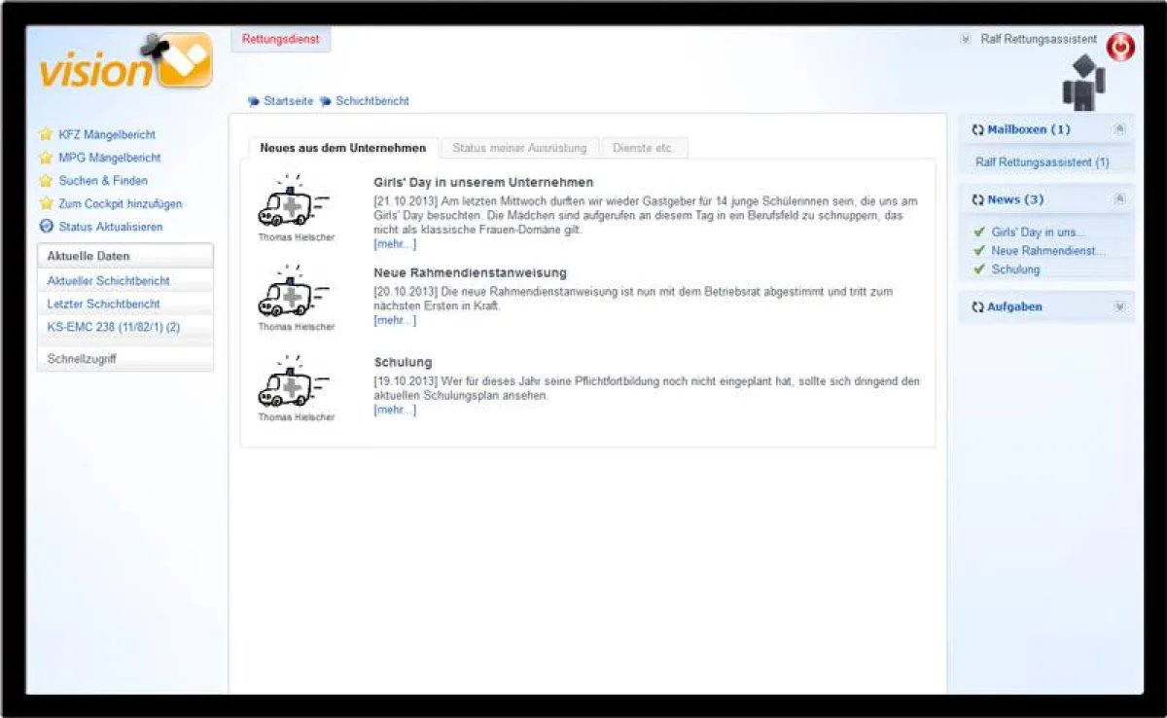
Task: Click the breadcrumb arrow icon before Startseite
Action: (254, 100)
